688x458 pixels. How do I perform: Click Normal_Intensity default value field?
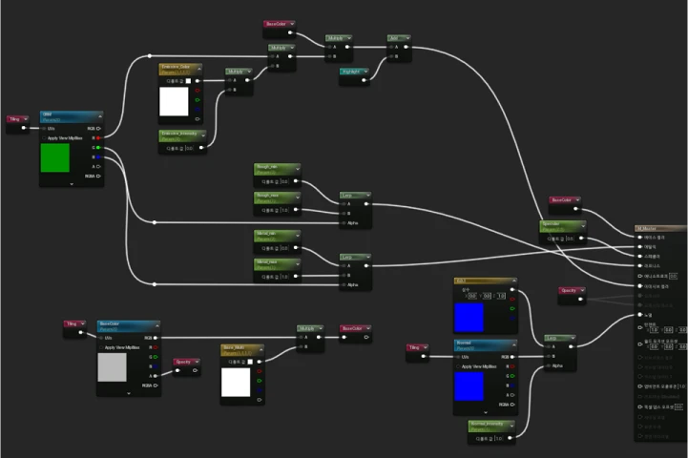click(498, 438)
